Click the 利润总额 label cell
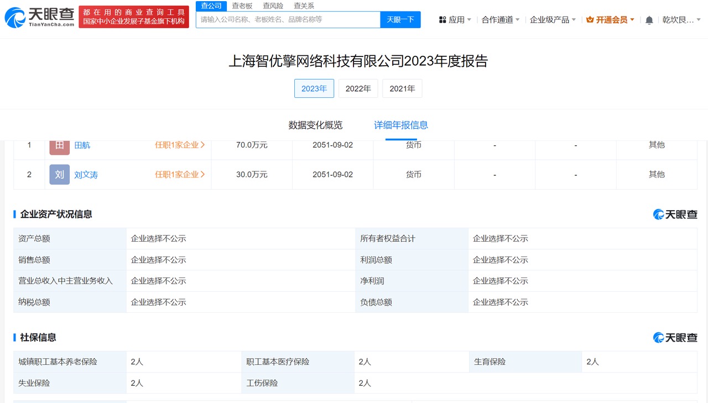Screen dimensions: 708x403 412,259
